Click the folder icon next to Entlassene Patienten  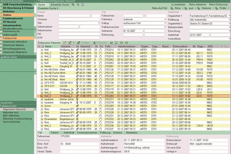click(x=65, y=43)
